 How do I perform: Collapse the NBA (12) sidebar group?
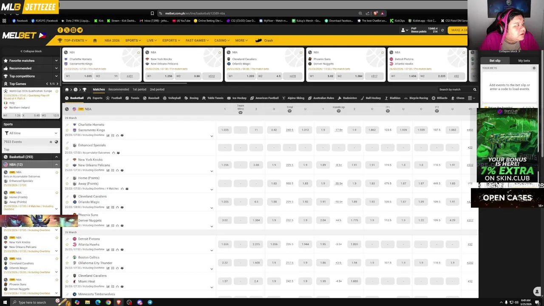[56, 164]
